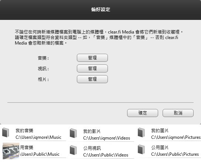Click 管理 button for 視訊

(92, 68)
